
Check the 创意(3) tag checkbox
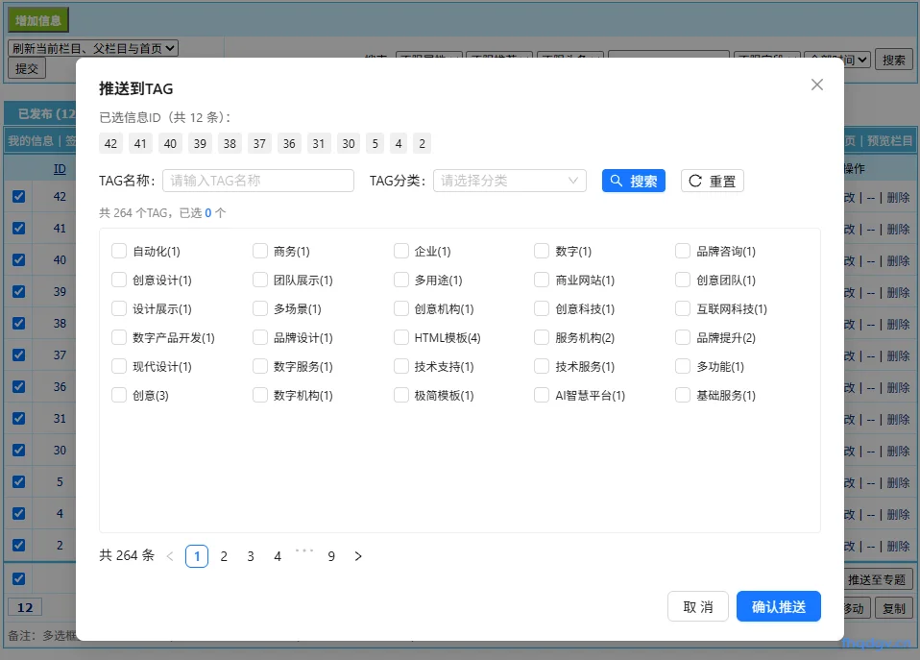coord(119,395)
